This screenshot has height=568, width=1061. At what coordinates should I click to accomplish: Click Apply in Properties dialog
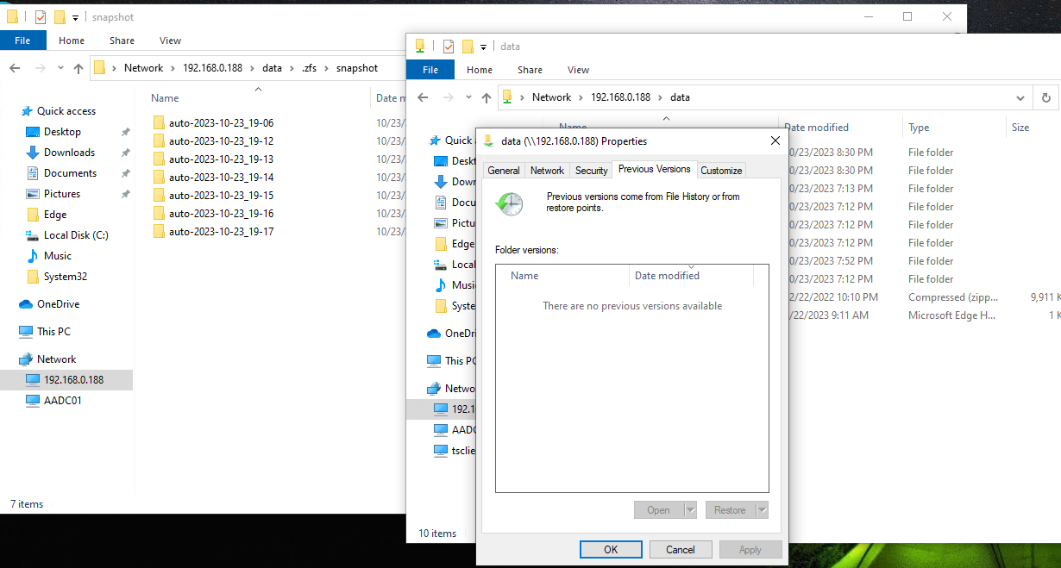(x=750, y=549)
